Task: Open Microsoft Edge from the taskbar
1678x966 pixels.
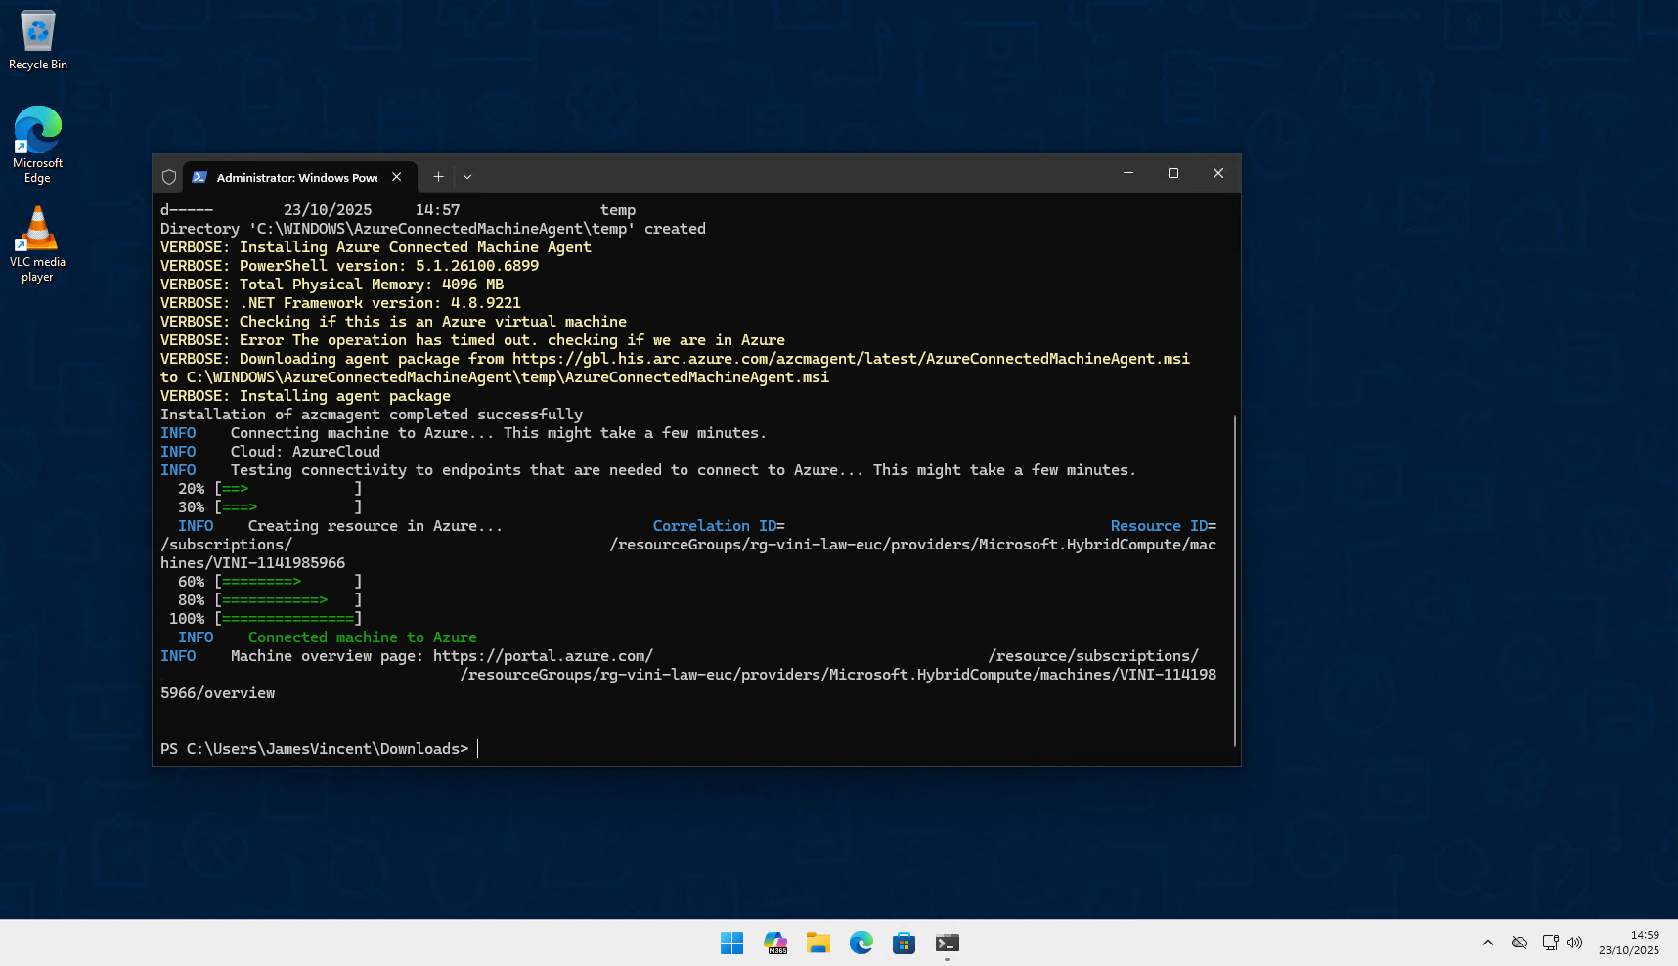Action: tap(861, 943)
